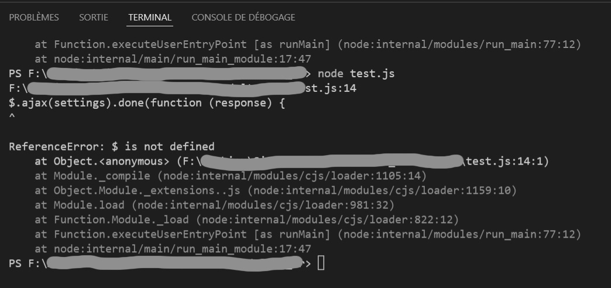Click the 'node test.js' command text

tap(356, 74)
